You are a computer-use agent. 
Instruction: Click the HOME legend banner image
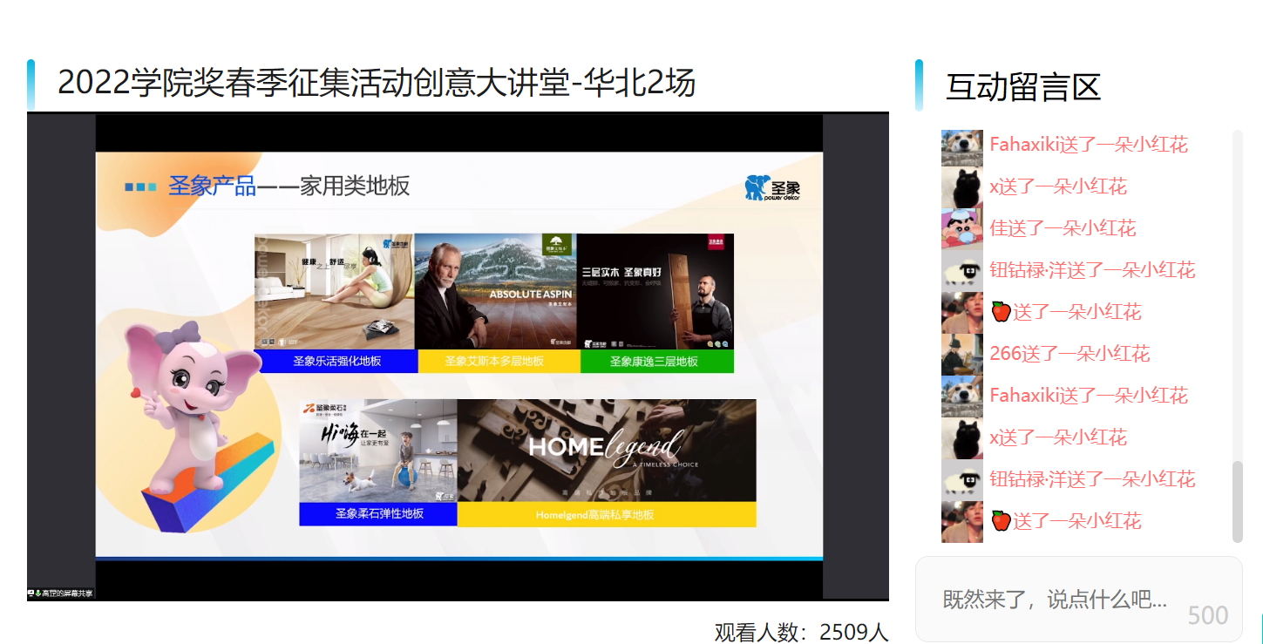tap(607, 451)
